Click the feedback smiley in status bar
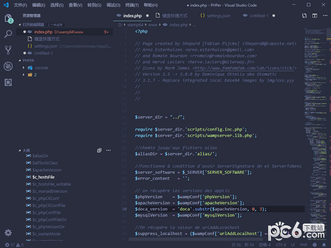This screenshot has width=331, height=248. (315, 245)
